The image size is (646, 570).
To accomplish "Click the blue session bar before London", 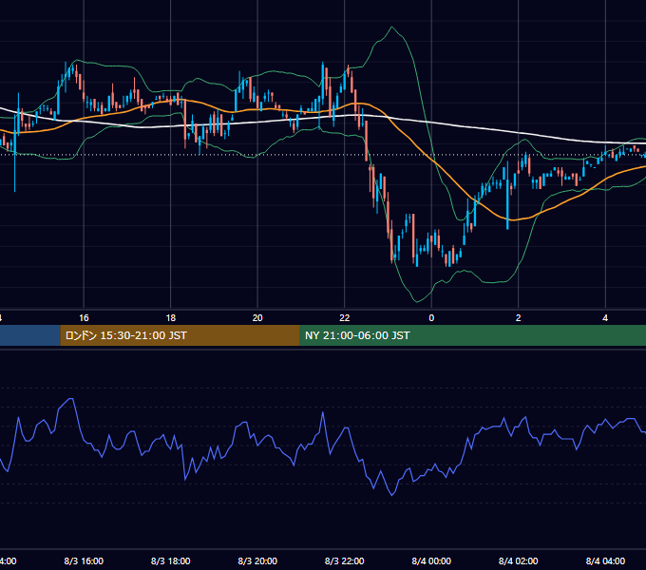I will [x=30, y=335].
